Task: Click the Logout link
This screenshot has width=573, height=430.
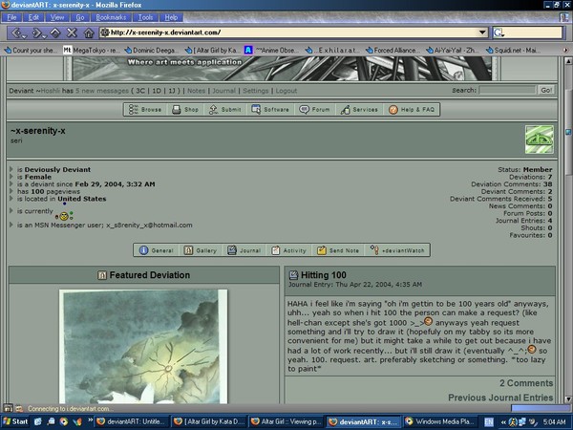Action: (286, 91)
